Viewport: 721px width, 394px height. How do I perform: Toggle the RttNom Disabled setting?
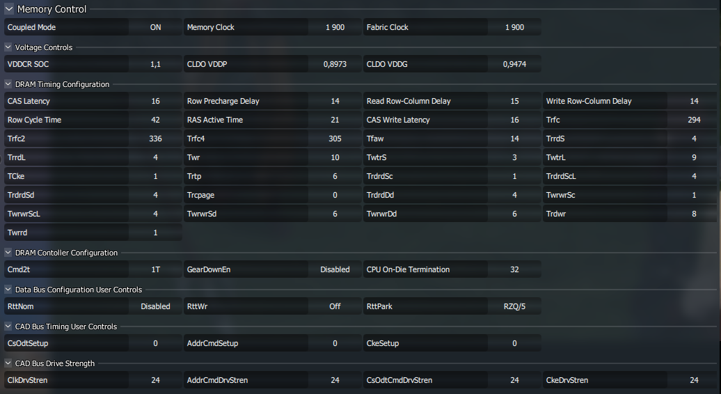155,306
